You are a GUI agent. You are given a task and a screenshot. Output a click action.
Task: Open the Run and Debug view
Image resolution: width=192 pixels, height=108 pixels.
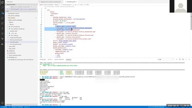[x=2, y=18]
